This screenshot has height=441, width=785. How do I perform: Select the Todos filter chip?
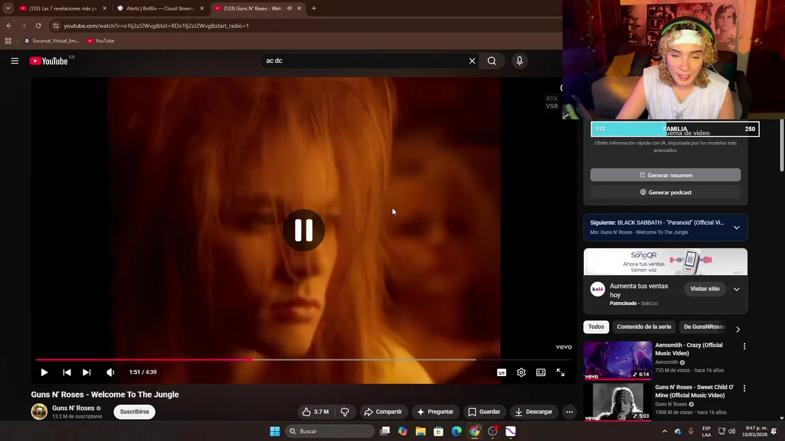point(596,327)
